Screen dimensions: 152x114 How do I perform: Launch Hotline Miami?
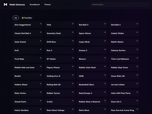28,85
